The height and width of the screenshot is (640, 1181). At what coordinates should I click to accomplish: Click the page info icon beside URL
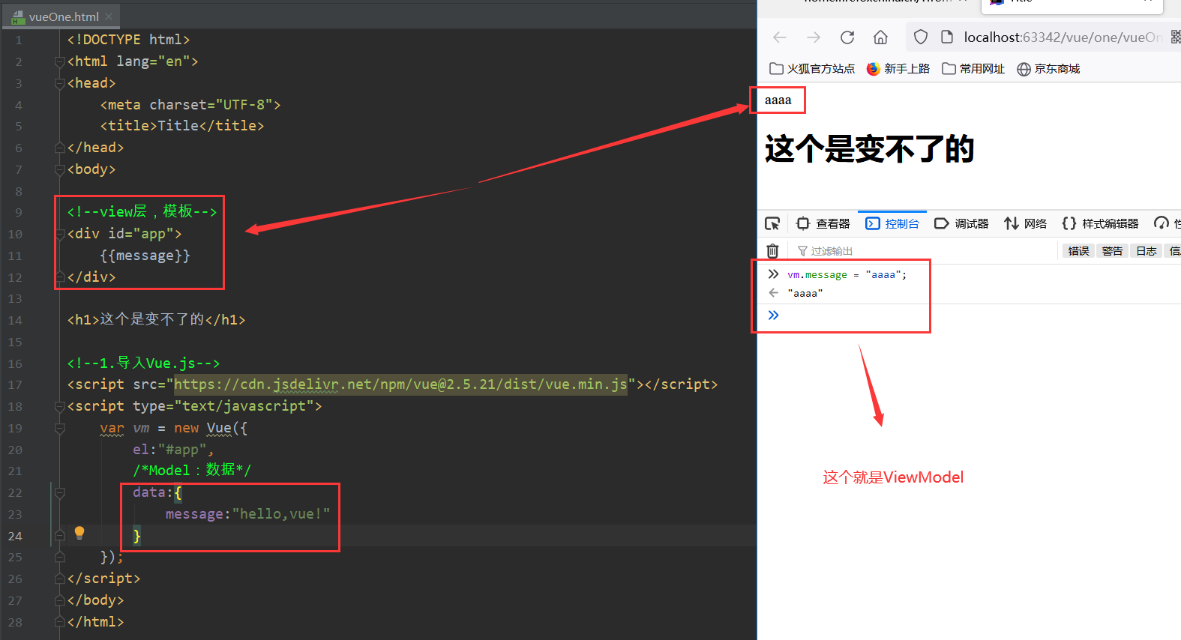[946, 37]
